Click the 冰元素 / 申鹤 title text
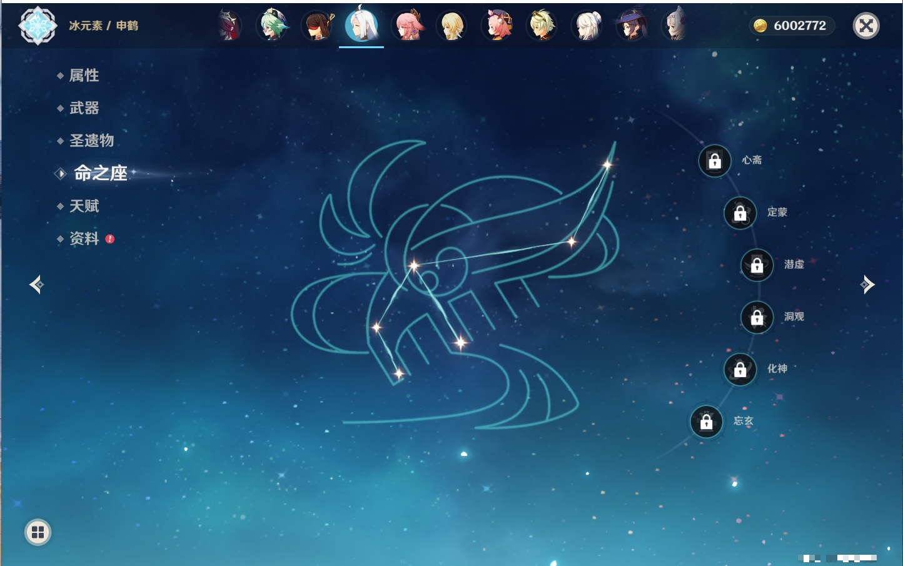903x566 pixels. tap(103, 26)
